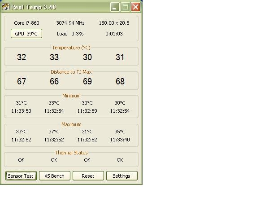
Task: Click the GPU 39°C button
Action: [26, 34]
